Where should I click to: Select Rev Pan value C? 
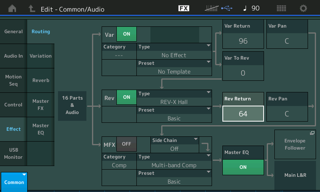(x=287, y=114)
